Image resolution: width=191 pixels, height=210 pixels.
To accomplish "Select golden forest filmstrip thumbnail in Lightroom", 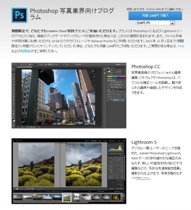I will [x=116, y=197].
